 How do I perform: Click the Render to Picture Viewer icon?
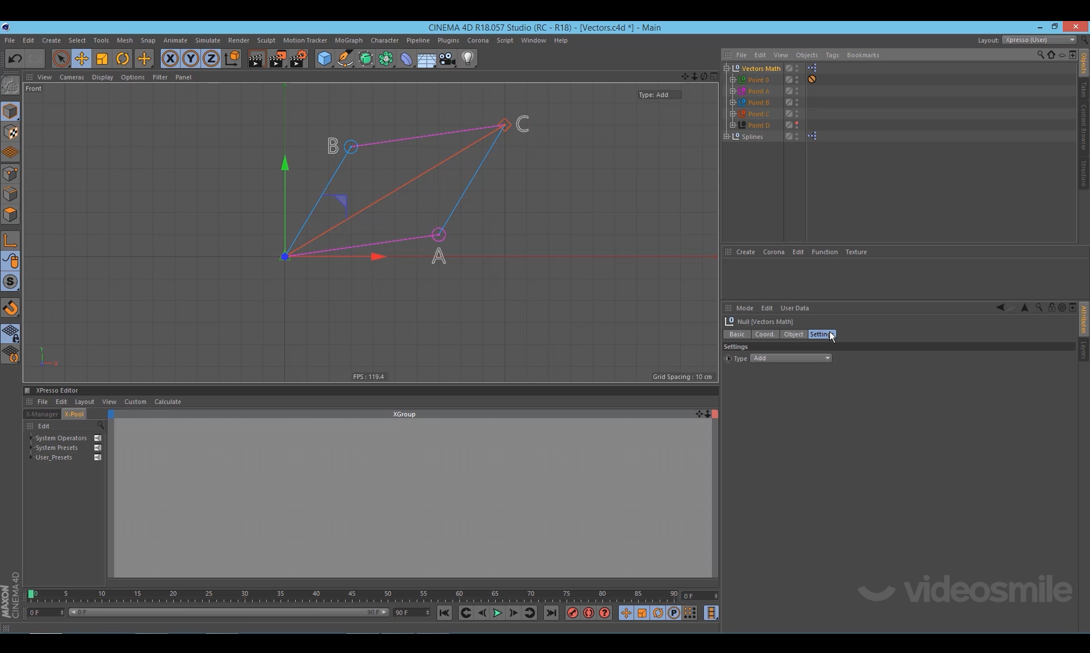pyautogui.click(x=277, y=59)
